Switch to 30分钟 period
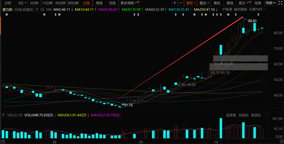This screenshot has width=284, height=144. click(60, 3)
